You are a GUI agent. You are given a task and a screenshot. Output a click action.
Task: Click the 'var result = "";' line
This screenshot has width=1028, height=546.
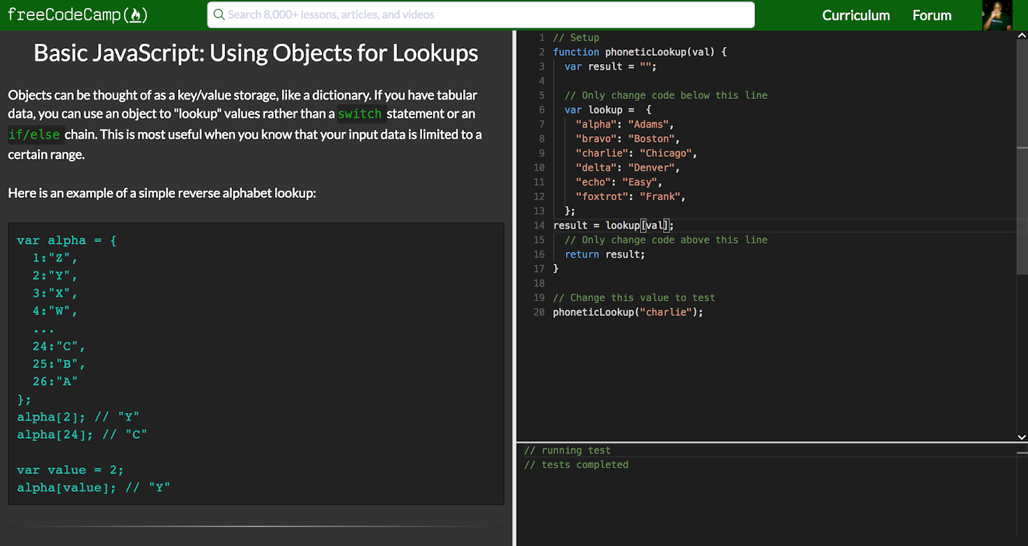(x=610, y=66)
